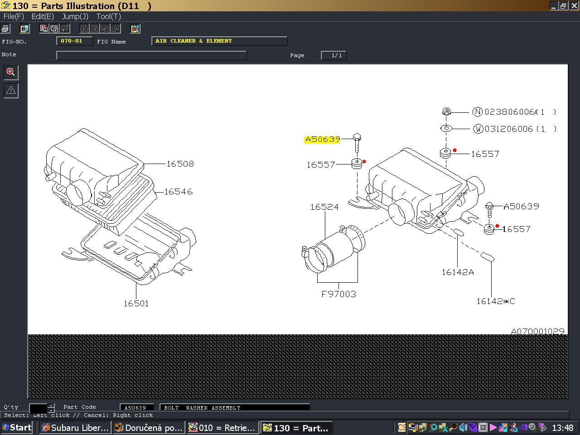580x435 pixels.
Task: Click the BOLT WASHER ASSEMBLY description field
Action: pos(235,408)
